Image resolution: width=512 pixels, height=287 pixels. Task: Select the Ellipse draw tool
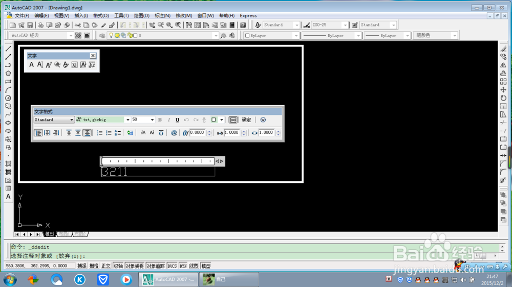pyautogui.click(x=8, y=123)
